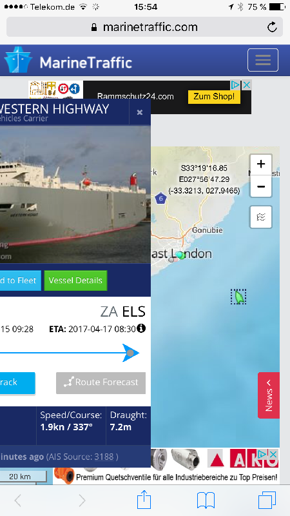Open the WESTERN HIGHWAY ship photo
The height and width of the screenshot is (516, 290).
75,194
